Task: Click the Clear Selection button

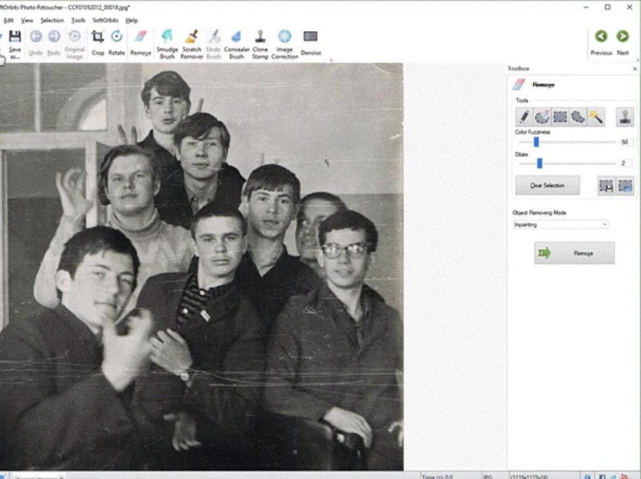Action: 547,185
